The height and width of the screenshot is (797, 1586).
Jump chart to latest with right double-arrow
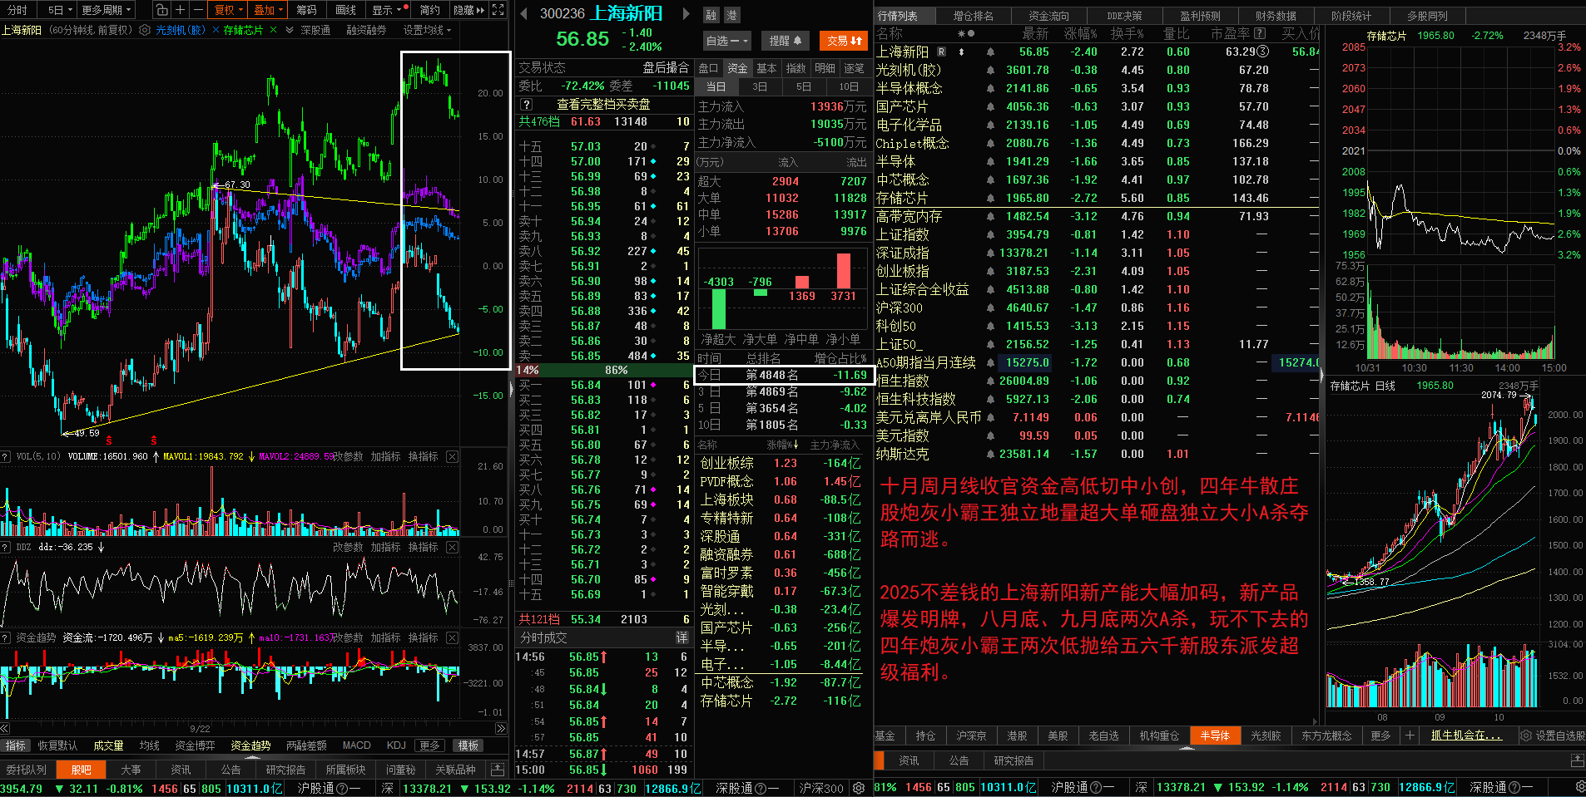[x=501, y=729]
